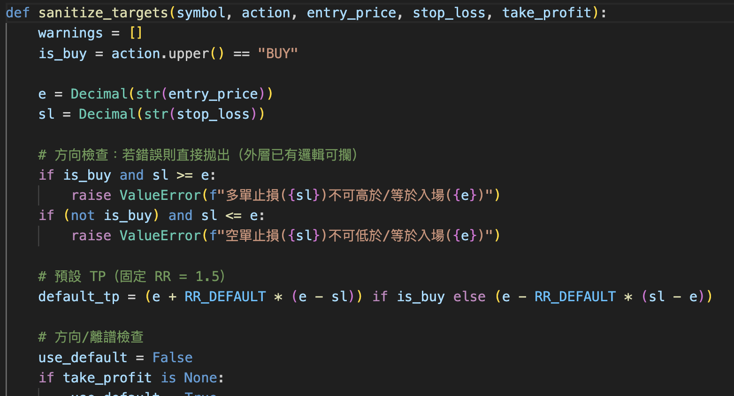Click the 方向/離譜檢查 comment
The image size is (734, 396).
coord(91,337)
